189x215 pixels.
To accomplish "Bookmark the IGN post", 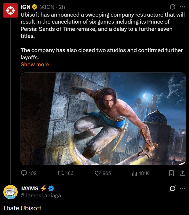I will coord(172,173).
